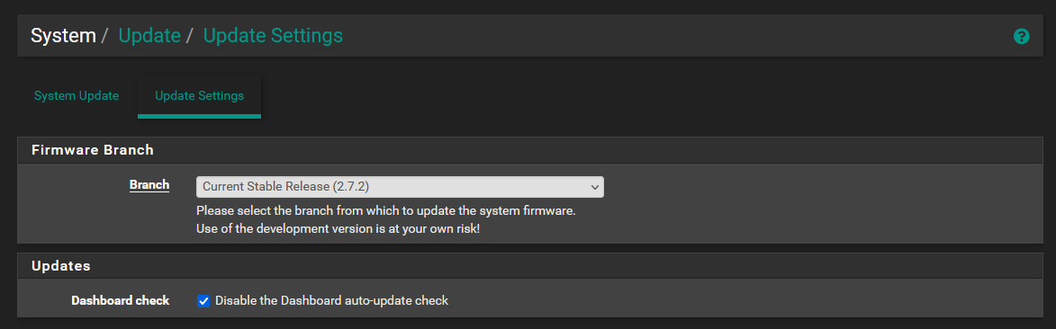Open the Branch firmware dropdown
This screenshot has height=329, width=1056.
pos(400,186)
